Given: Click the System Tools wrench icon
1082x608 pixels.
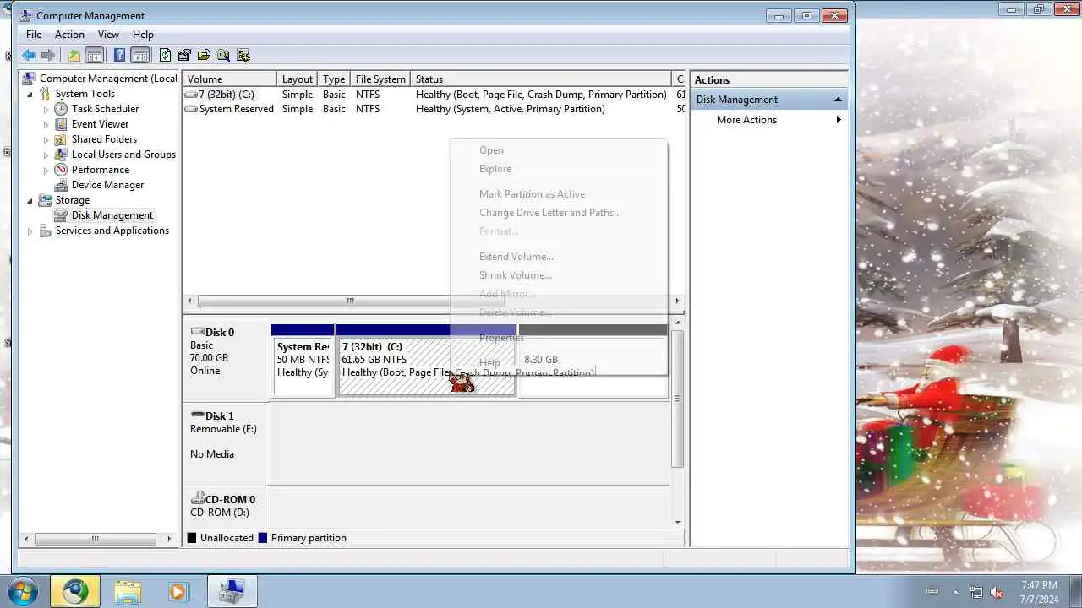Looking at the screenshot, I should tap(45, 94).
